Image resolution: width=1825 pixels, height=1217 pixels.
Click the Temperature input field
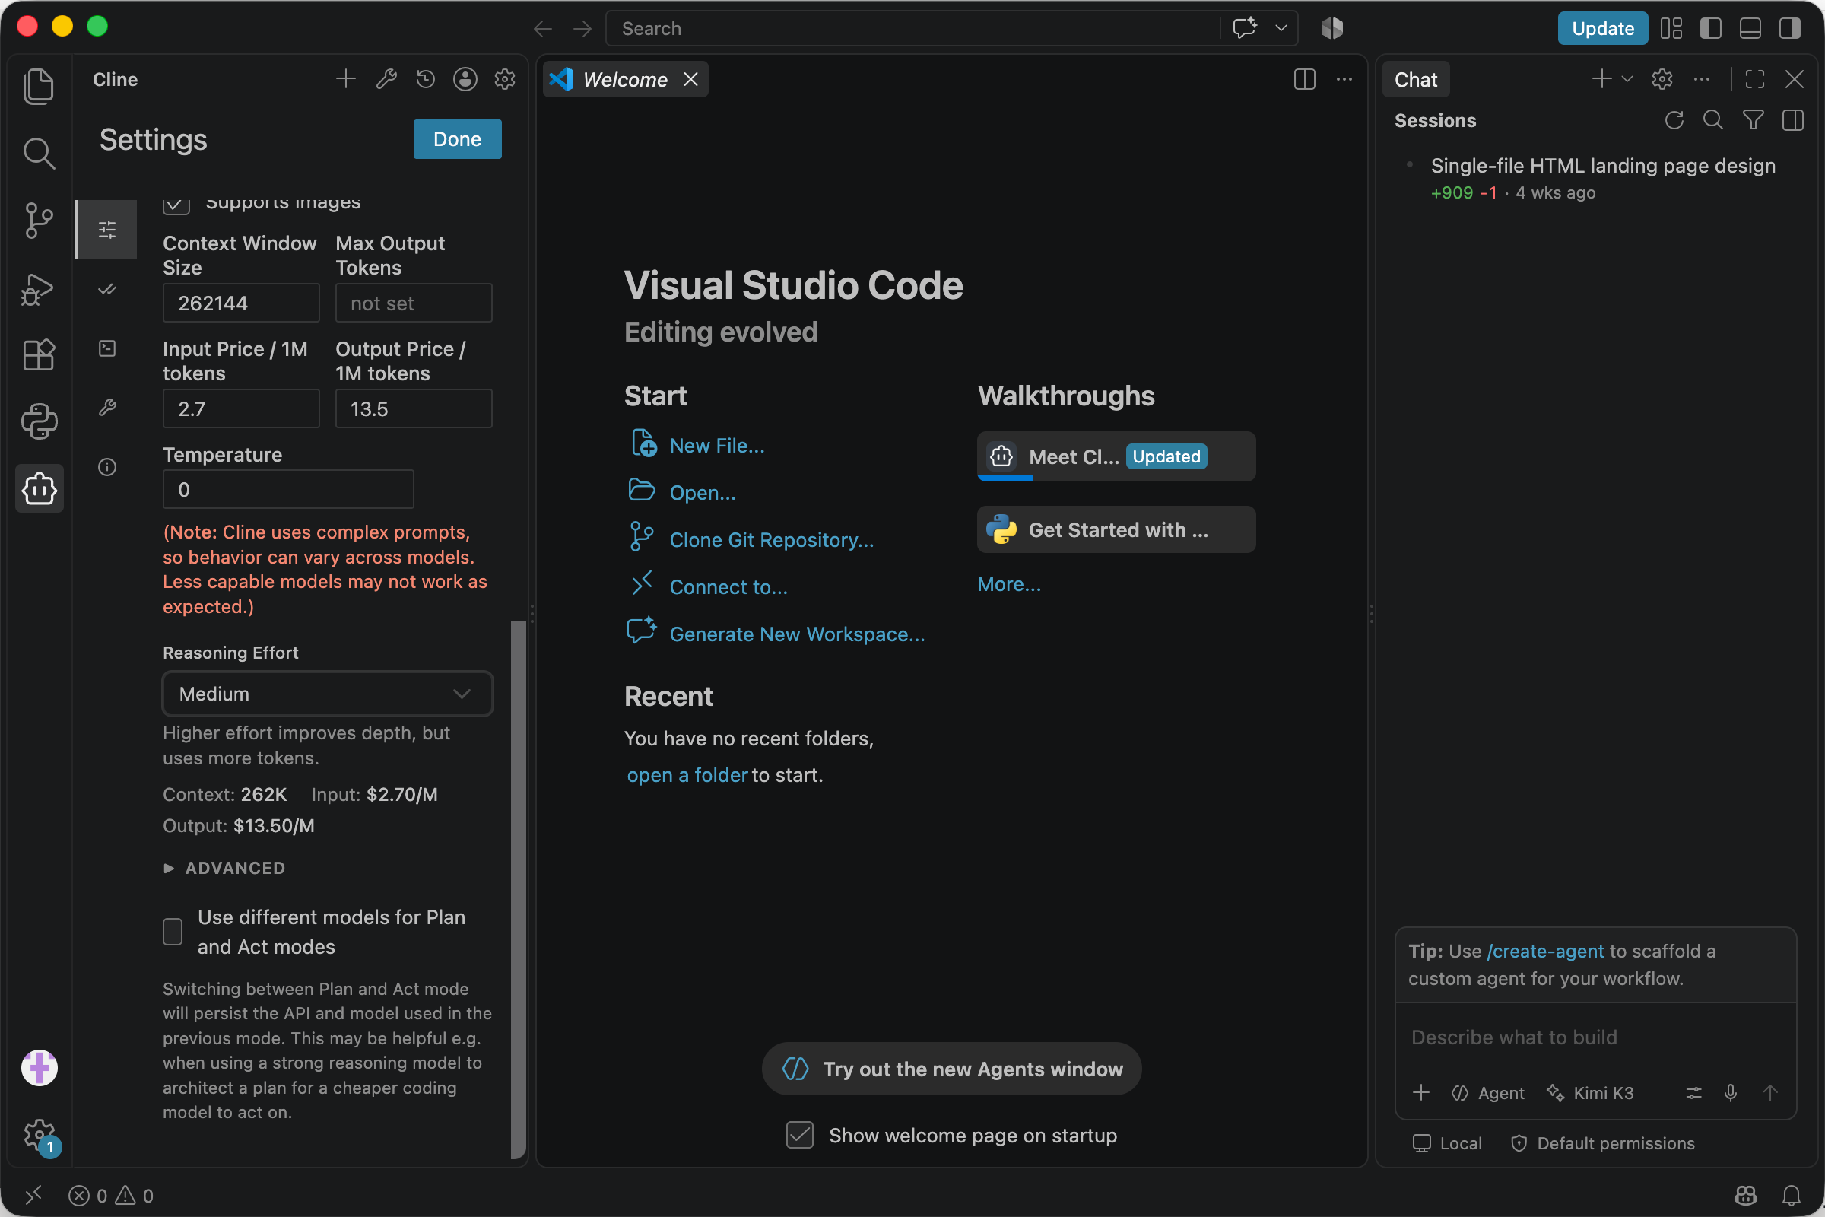(x=288, y=490)
